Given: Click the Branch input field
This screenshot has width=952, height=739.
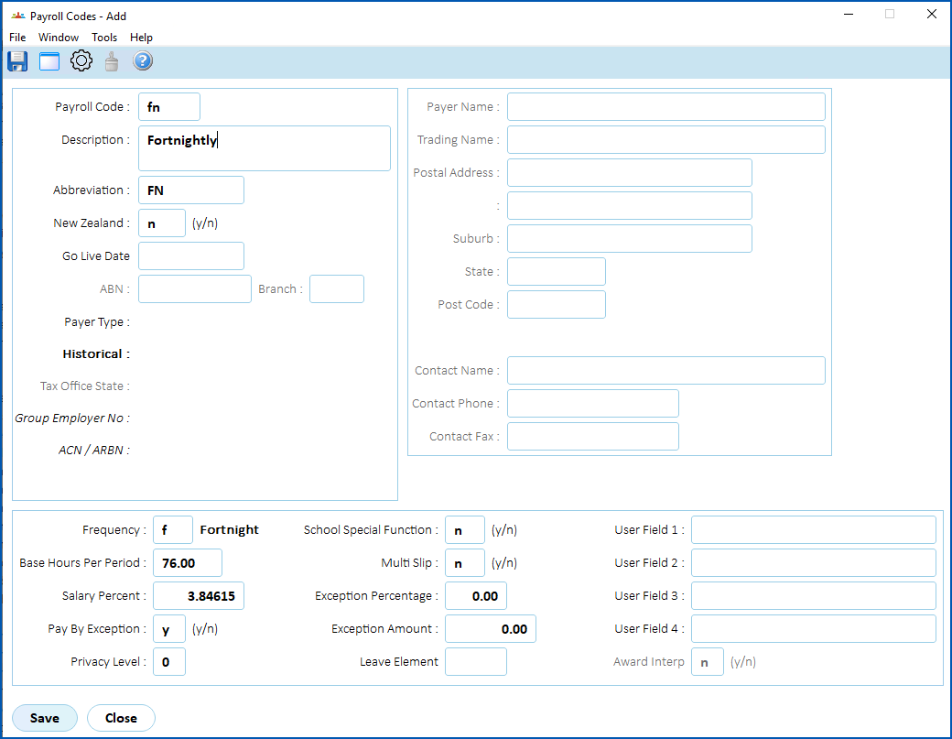Looking at the screenshot, I should pyautogui.click(x=337, y=289).
